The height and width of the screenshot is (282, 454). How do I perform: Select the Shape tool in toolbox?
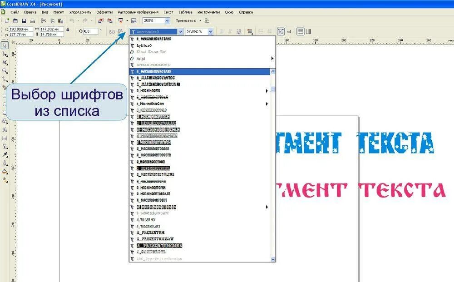pos(5,54)
